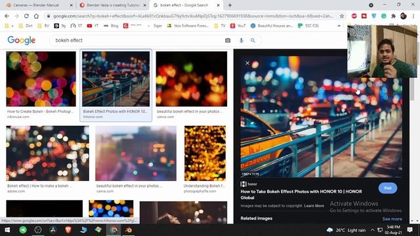Select the bokeh effect Google Search tab
Screen dimensions: 420x236
(x=184, y=5)
